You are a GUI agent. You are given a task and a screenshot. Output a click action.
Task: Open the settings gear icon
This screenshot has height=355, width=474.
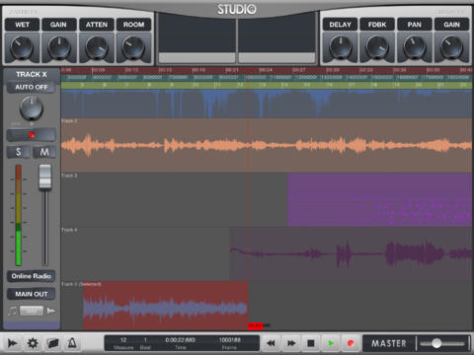pos(33,343)
